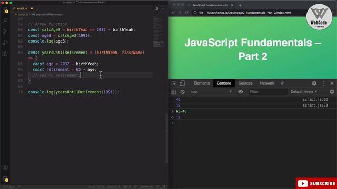Open a new Chrome tab with plus
337x189 pixels.
point(240,5)
